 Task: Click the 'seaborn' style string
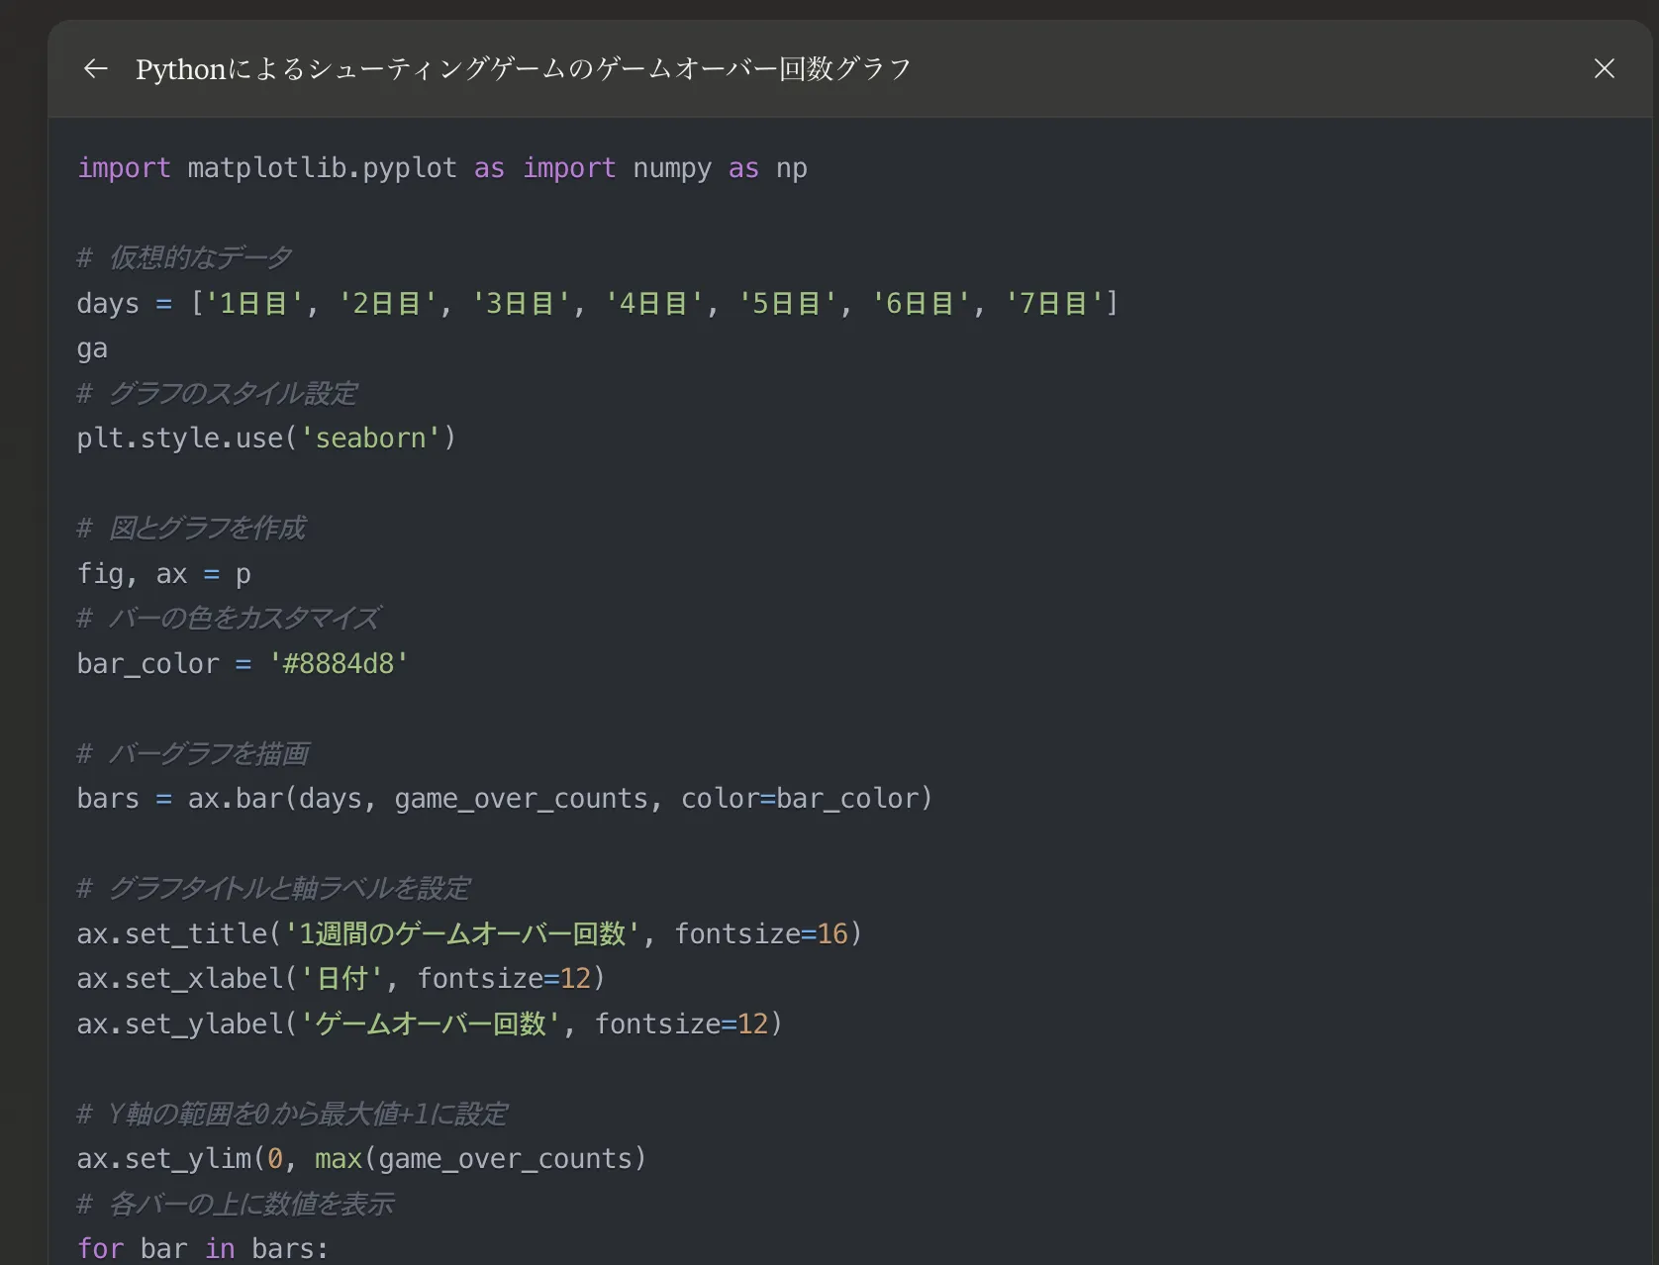pyautogui.click(x=372, y=438)
